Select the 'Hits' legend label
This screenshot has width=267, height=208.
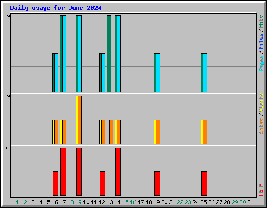pyautogui.click(x=261, y=21)
